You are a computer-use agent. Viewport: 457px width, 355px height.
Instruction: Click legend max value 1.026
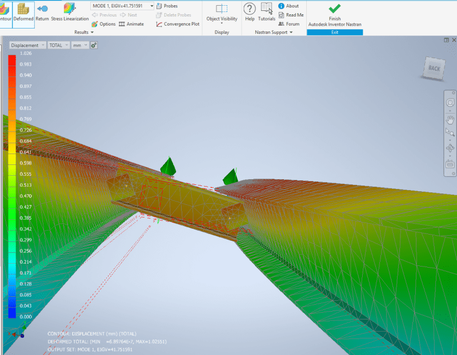(26, 53)
